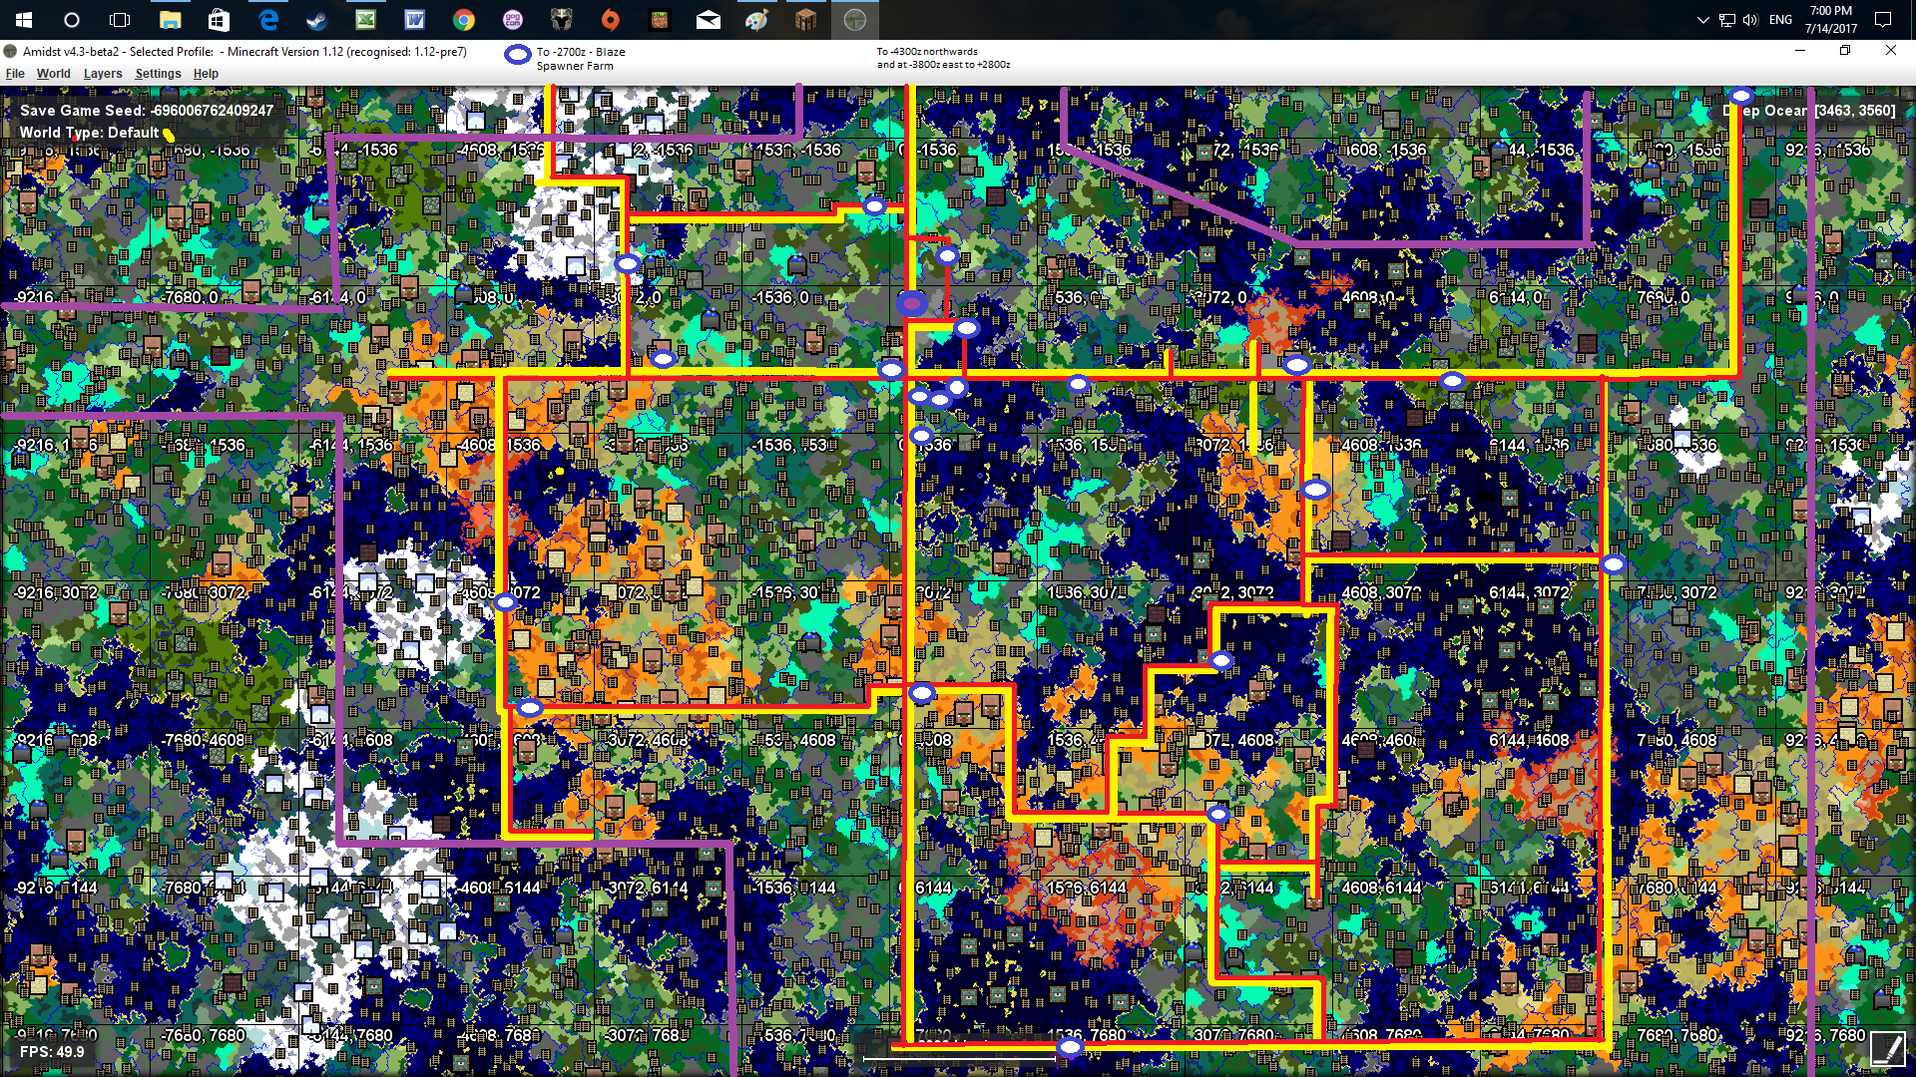Open Google Chrome from the taskbar
Image resolution: width=1916 pixels, height=1077 pixels.
(x=464, y=20)
